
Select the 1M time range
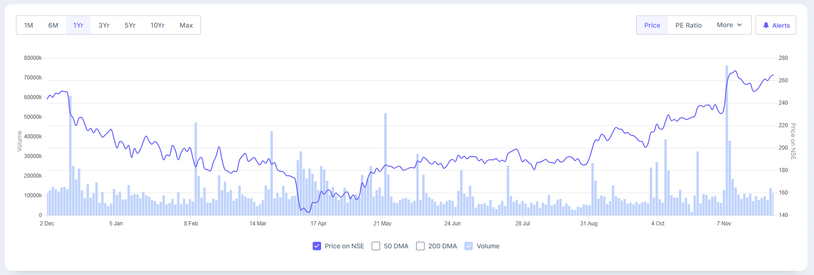pyautogui.click(x=29, y=25)
